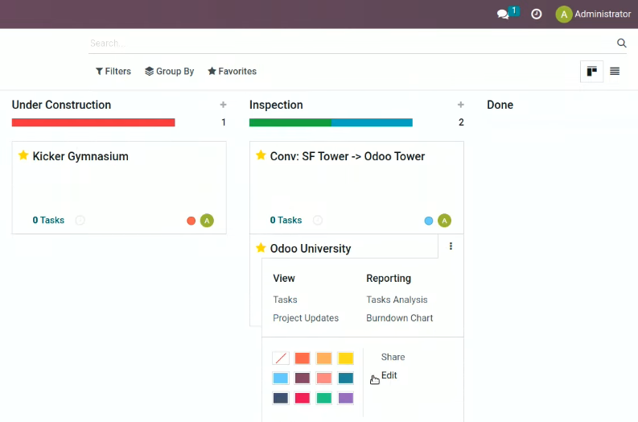Open the Filters dropdown
638x422 pixels.
click(113, 72)
